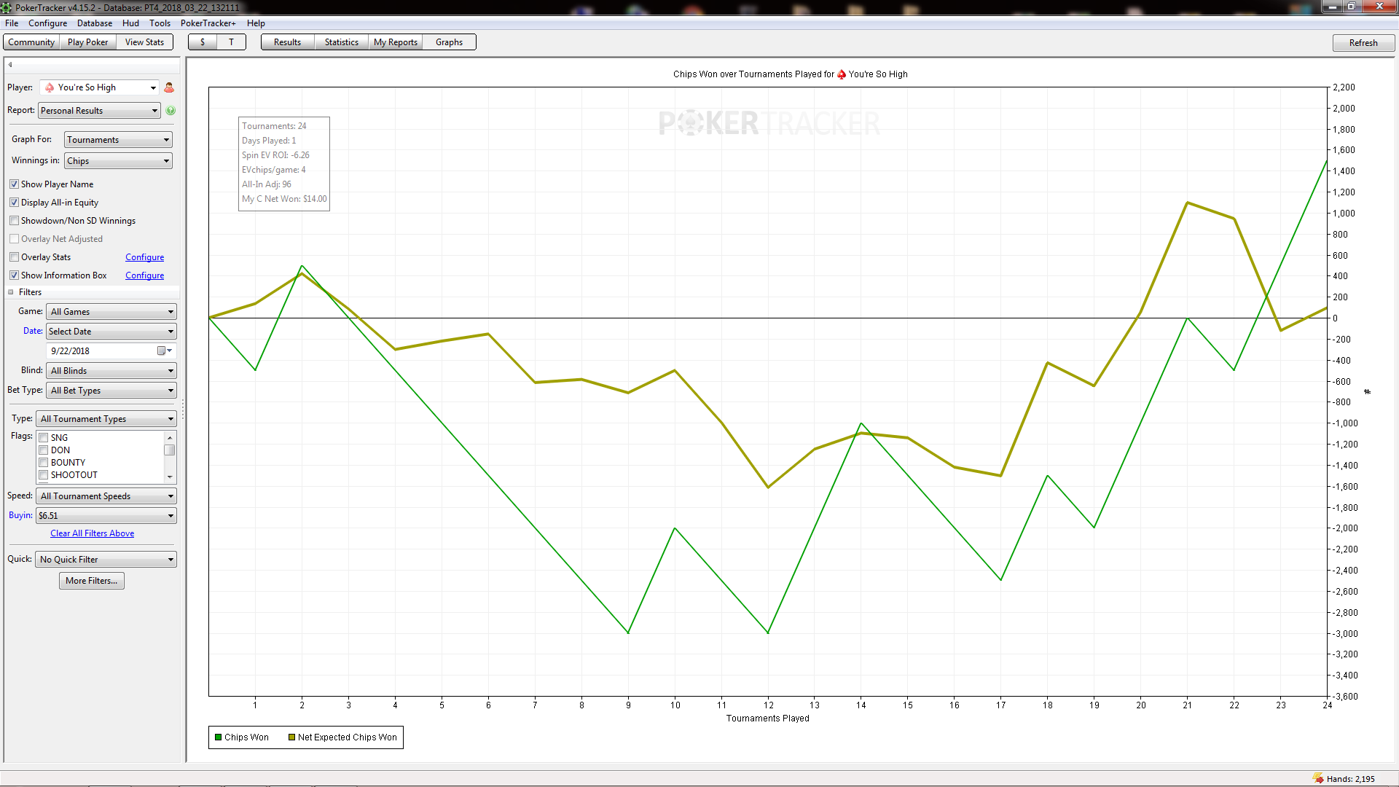Click the blue Buyin filter label
1399x787 pixels.
click(20, 515)
